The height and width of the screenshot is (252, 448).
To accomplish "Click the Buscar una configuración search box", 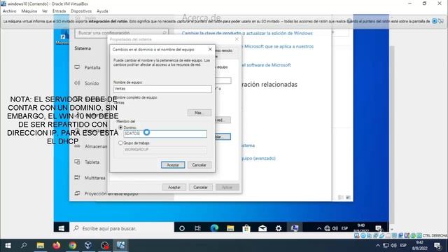I will tap(122, 33).
